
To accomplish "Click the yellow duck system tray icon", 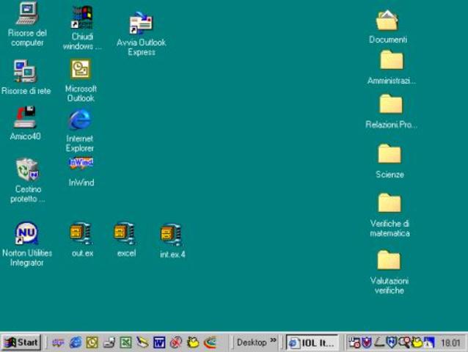I will coord(417,342).
